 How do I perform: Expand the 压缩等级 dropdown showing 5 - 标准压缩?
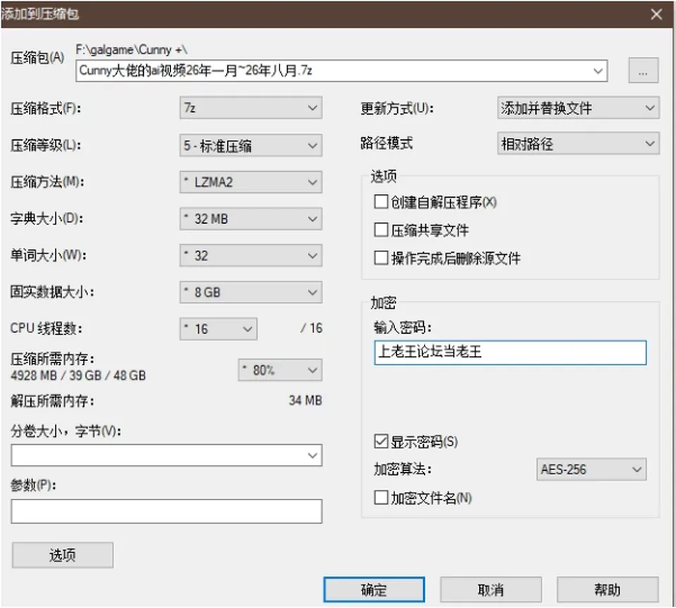click(251, 145)
